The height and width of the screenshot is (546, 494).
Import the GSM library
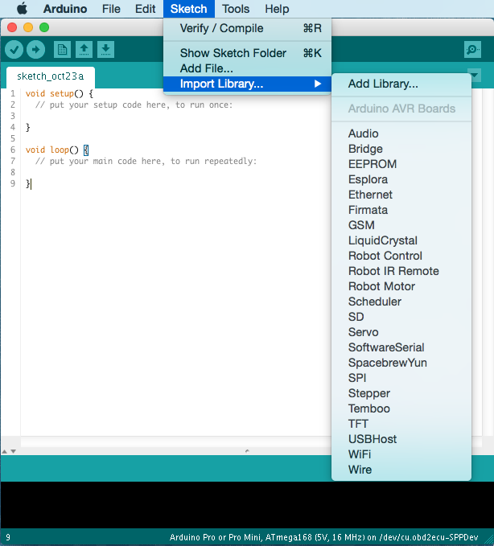401,225
